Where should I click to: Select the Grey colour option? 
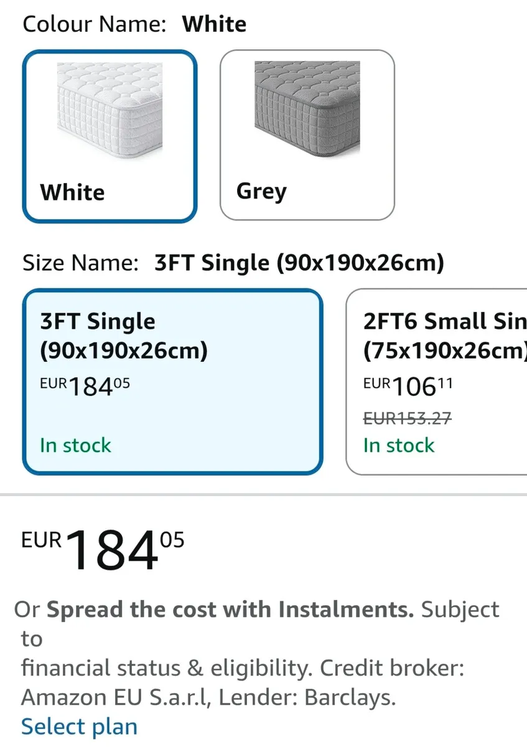pyautogui.click(x=307, y=134)
